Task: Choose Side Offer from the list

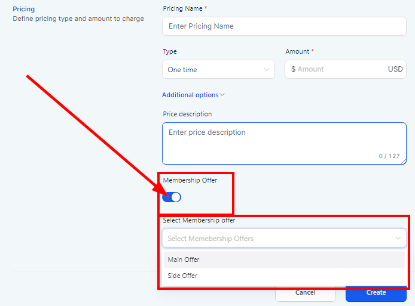Action: (x=182, y=276)
